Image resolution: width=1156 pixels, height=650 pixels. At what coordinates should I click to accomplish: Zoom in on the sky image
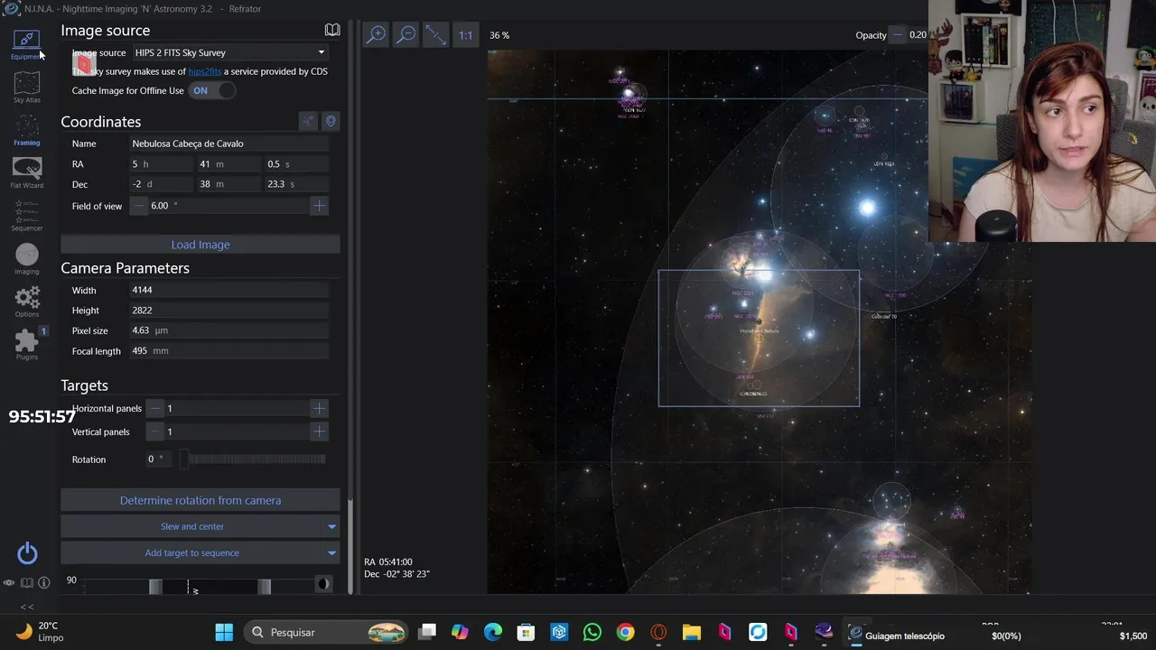point(376,35)
